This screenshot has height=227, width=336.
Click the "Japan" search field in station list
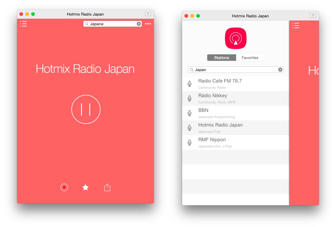point(236,70)
